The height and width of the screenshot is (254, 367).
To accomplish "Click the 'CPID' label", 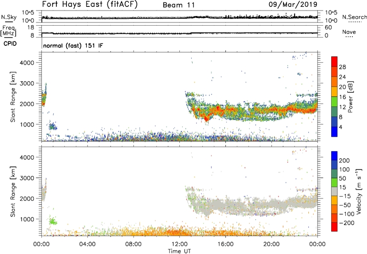I will [x=10, y=44].
